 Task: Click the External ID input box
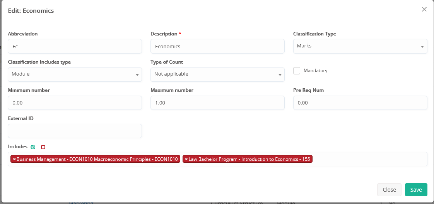click(x=75, y=131)
